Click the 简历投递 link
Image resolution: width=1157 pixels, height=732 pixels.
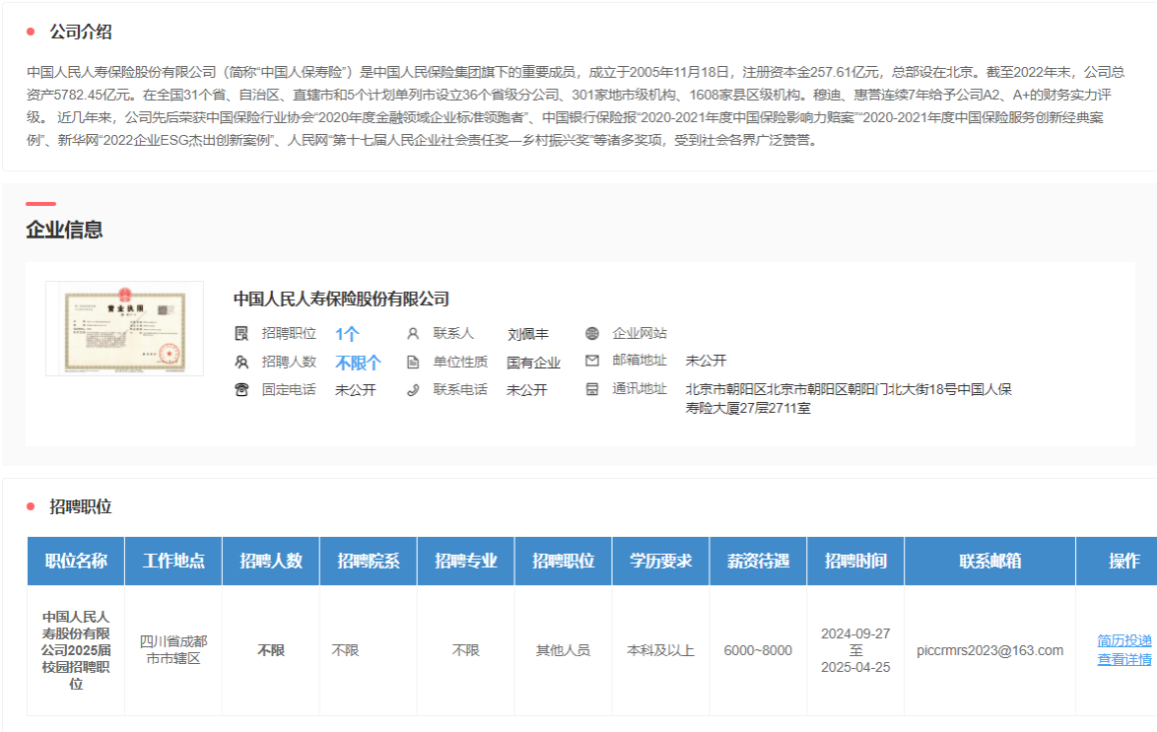[1123, 640]
